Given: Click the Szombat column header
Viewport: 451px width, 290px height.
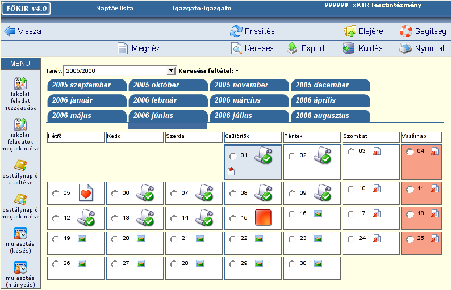Looking at the screenshot, I should pyautogui.click(x=371, y=137).
